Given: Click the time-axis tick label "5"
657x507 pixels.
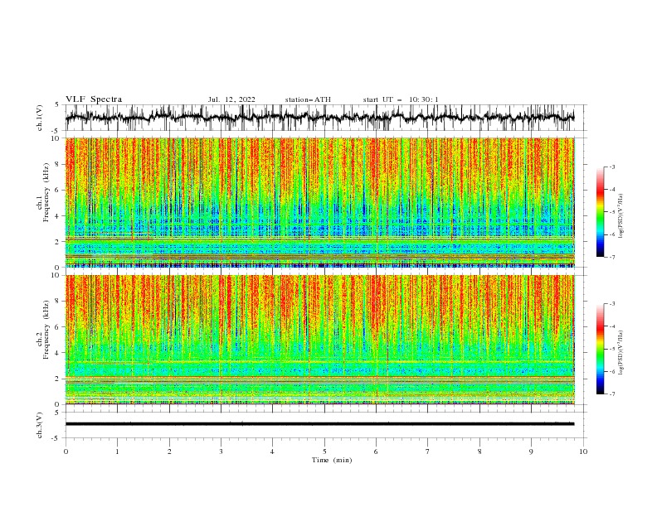Looking at the screenshot, I should (x=324, y=451).
